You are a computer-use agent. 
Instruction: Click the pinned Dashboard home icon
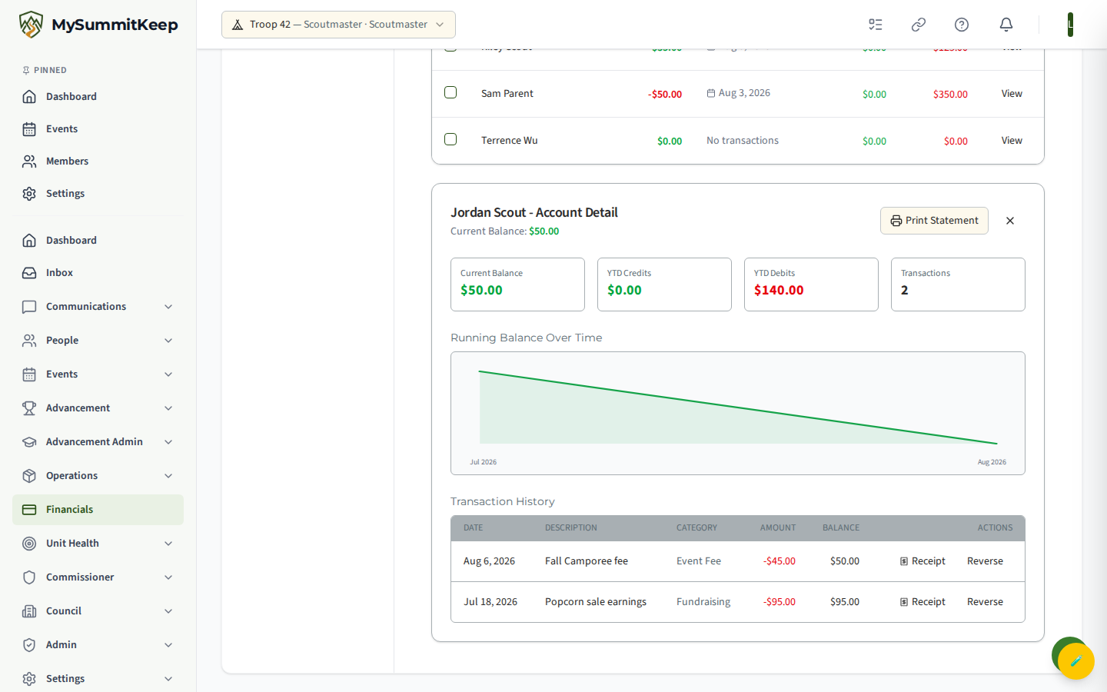[x=29, y=96]
